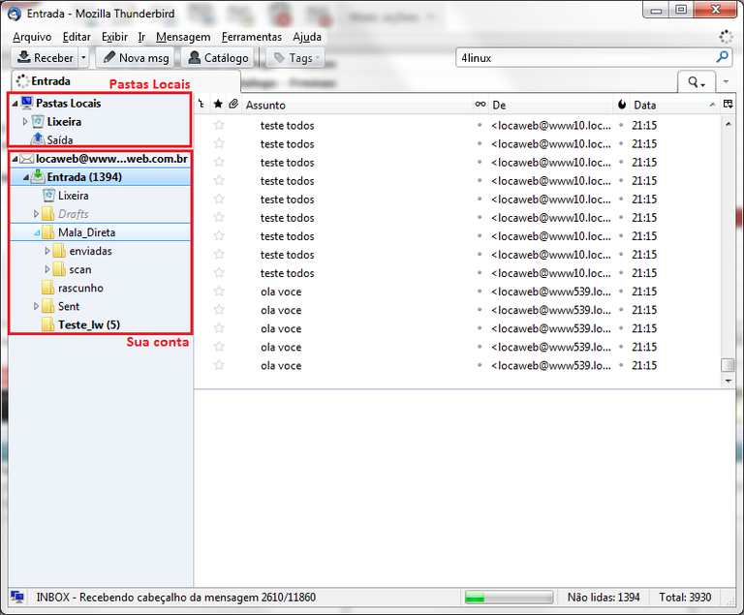Screen dimensions: 744x615
Task: Click the message list scroll up arrow
Action: [728, 124]
